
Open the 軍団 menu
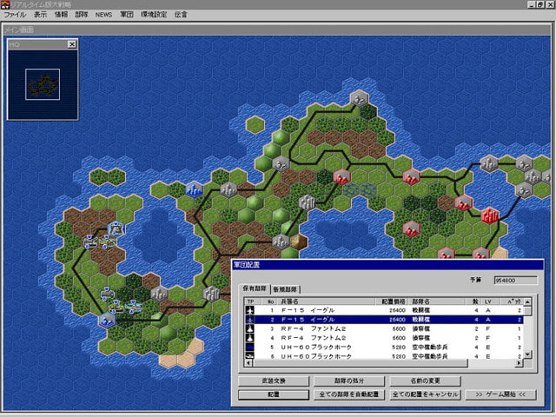[127, 16]
